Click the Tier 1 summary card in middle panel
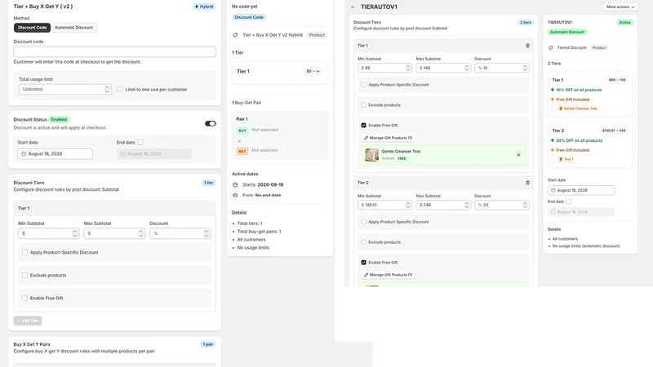Screen dimensions: 653x367 279,72
